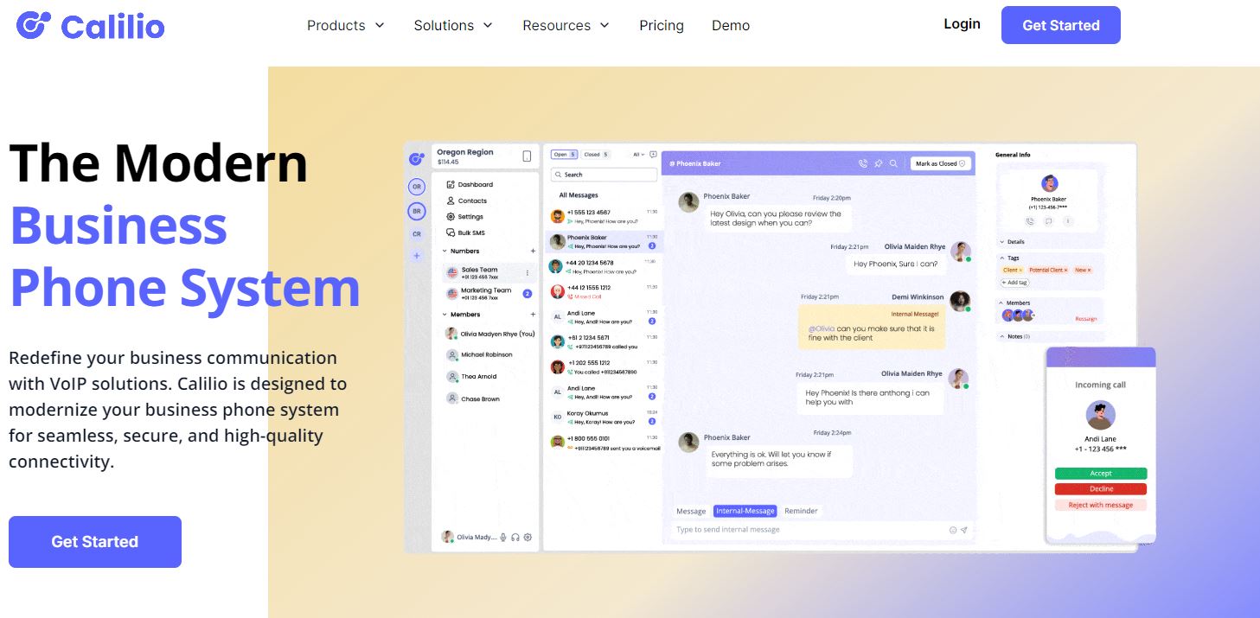This screenshot has width=1260, height=618.
Task: Add a number with Numbers plus icon
Action: pyautogui.click(x=533, y=252)
